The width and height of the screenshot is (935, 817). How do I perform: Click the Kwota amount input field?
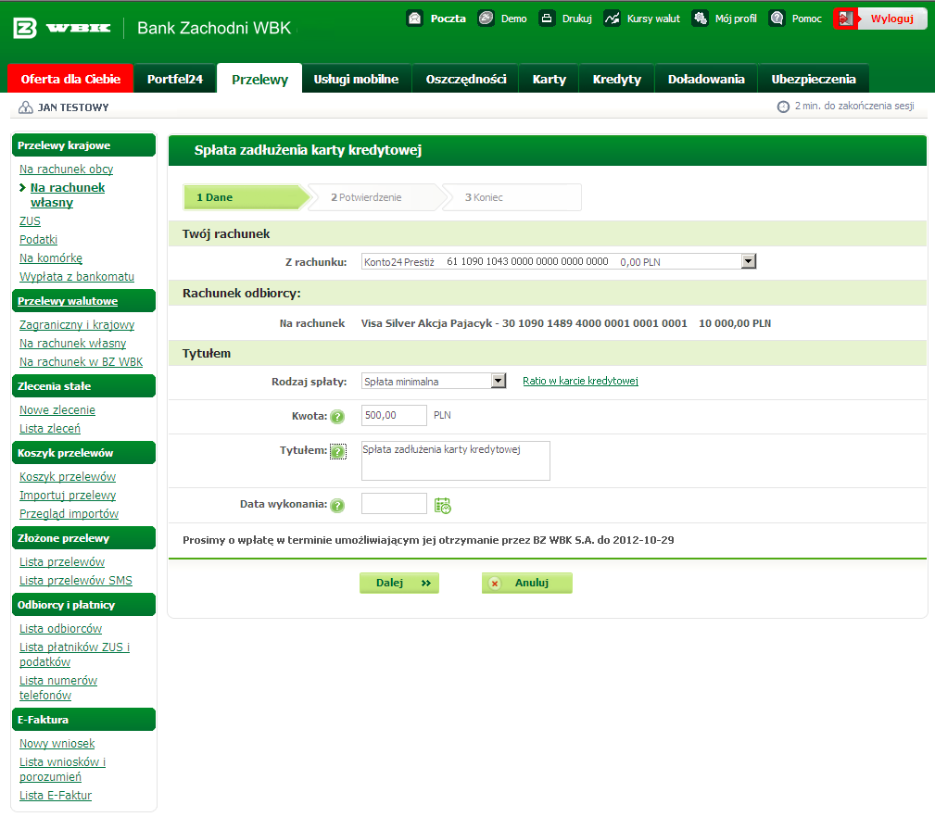click(x=394, y=415)
